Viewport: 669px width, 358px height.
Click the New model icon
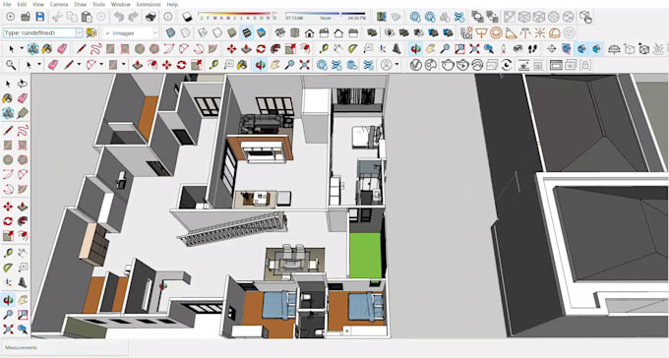[10, 17]
